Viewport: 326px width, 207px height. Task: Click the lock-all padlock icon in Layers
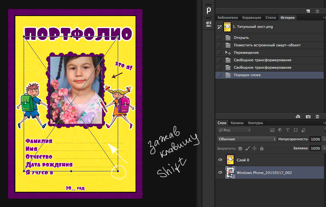pos(262,148)
